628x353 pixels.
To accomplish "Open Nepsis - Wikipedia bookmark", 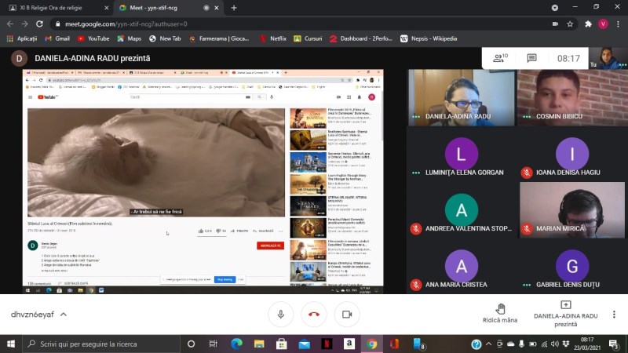I will tap(429, 38).
